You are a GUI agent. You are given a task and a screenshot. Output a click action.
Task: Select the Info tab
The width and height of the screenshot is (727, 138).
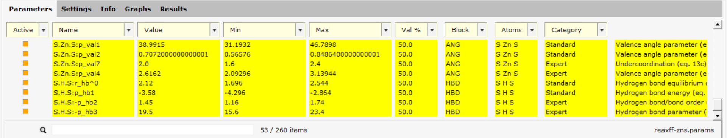108,9
